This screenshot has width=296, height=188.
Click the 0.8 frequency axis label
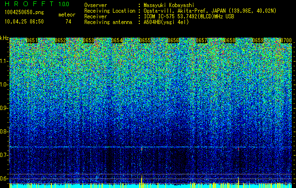(x=4, y=132)
